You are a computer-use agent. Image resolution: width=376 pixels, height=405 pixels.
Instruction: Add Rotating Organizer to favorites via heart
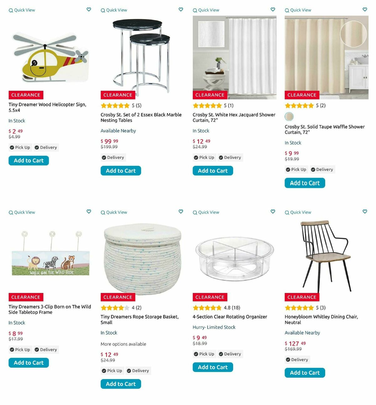tap(273, 212)
